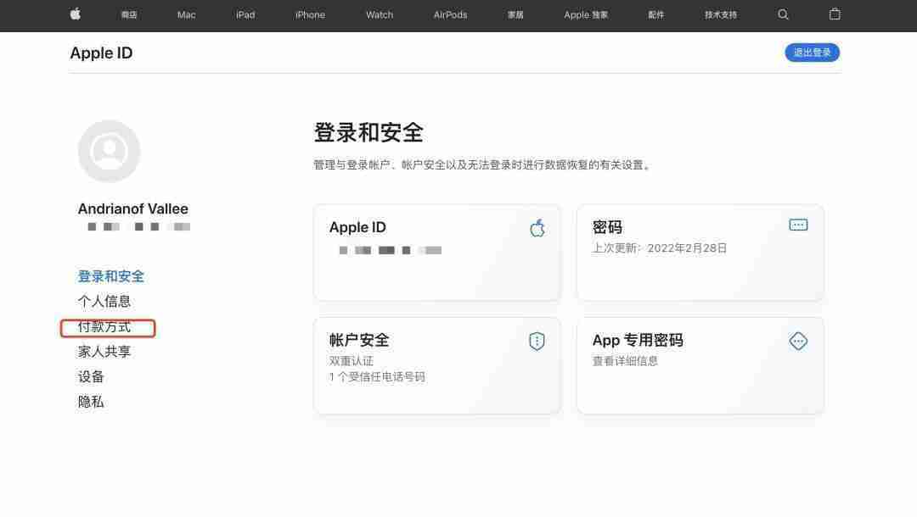Click the 登录和安全 sidebar item
The width and height of the screenshot is (917, 517).
[110, 275]
